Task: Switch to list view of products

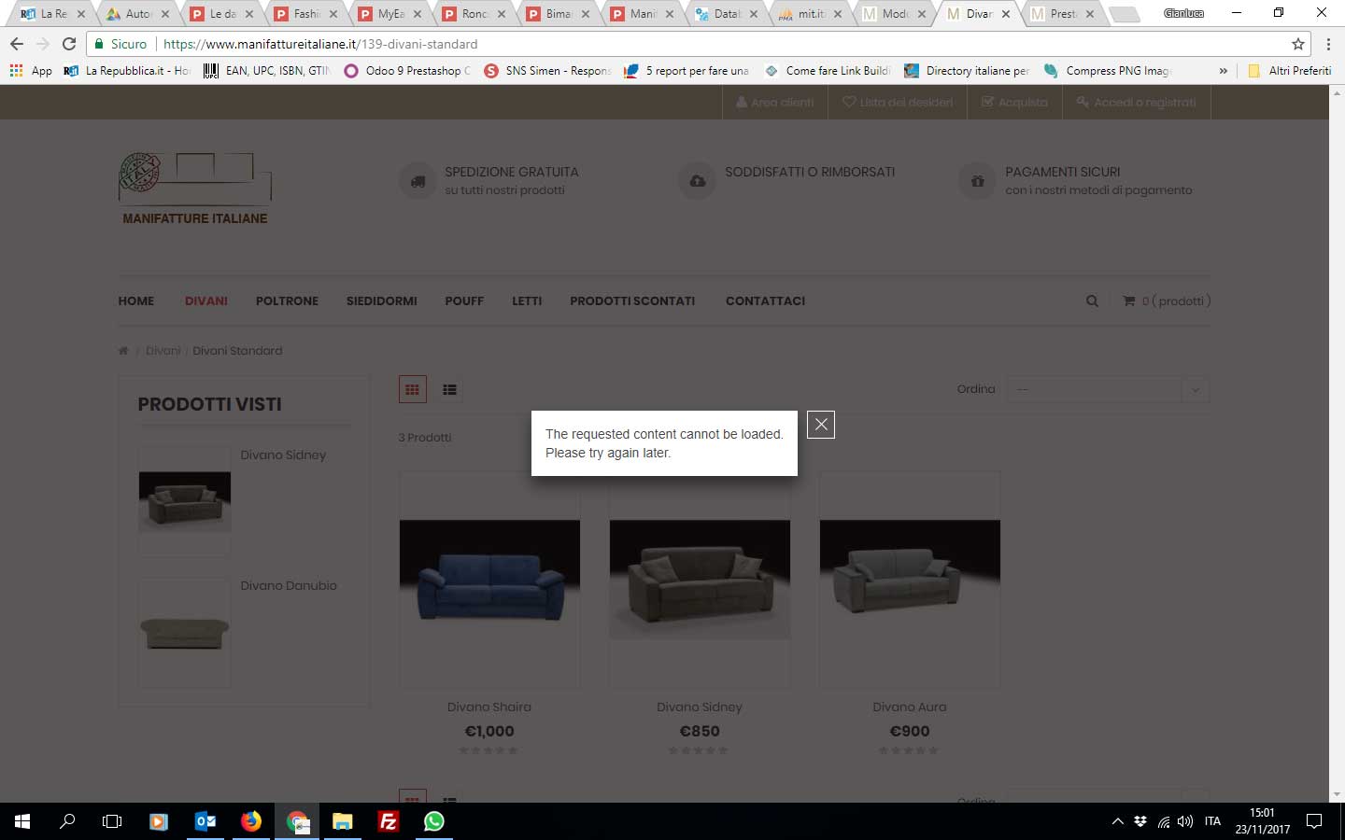Action: pyautogui.click(x=449, y=390)
